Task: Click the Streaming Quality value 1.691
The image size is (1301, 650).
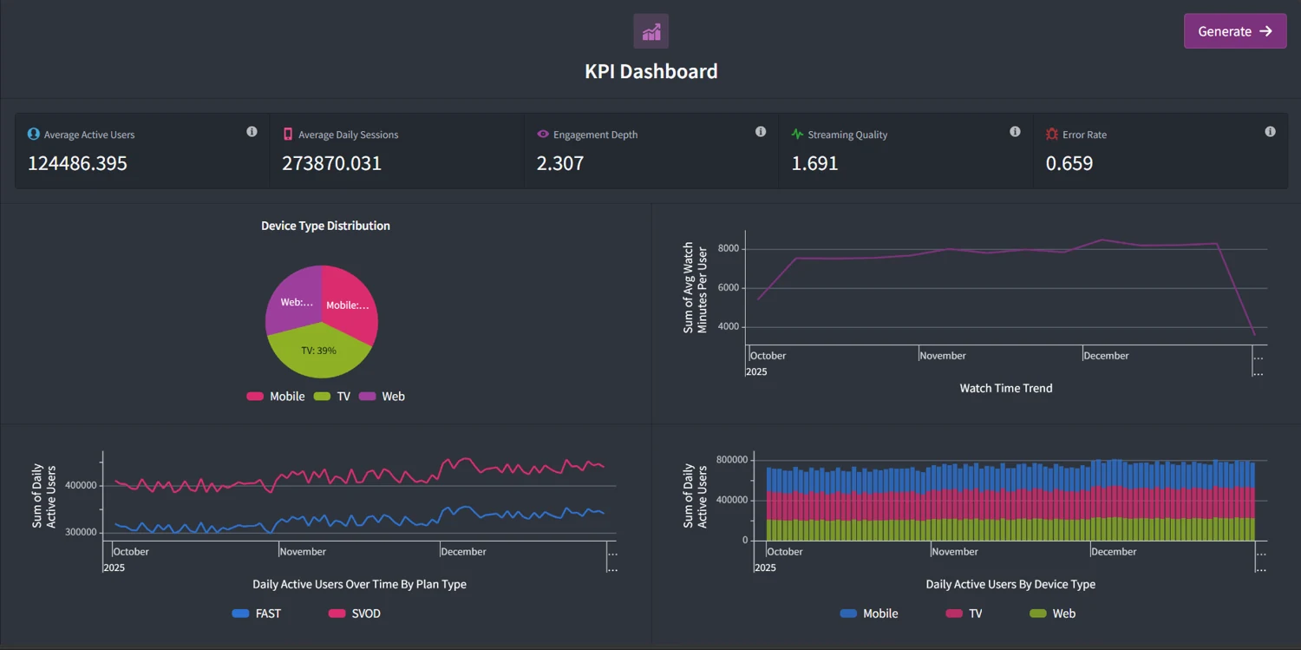Action: point(814,163)
